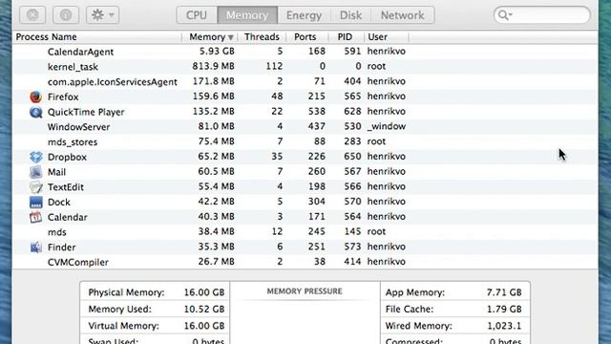Screen dimensions: 611x344
Task: Select the Calendar process name
Action: tap(68, 217)
